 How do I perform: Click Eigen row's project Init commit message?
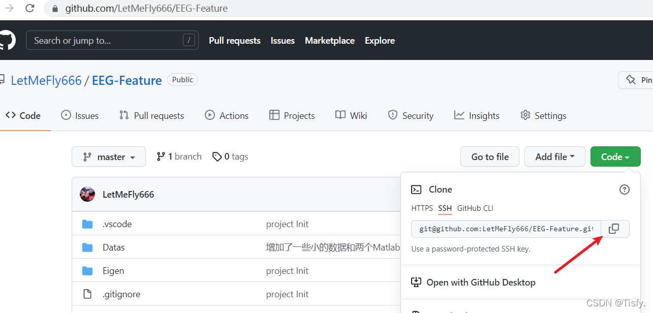[287, 271]
